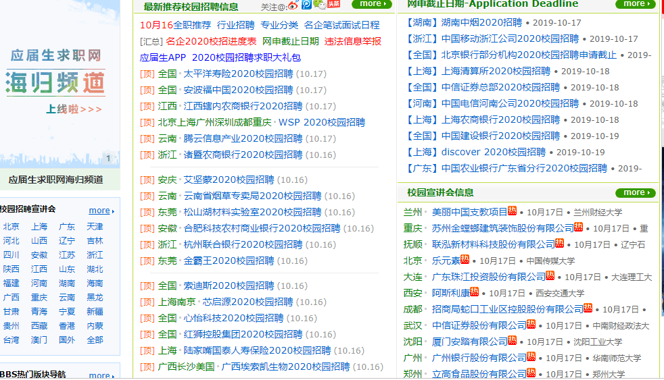Open 腾云信息产业2020校园招聘 posting
This screenshot has width=664, height=380.
[x=243, y=138]
